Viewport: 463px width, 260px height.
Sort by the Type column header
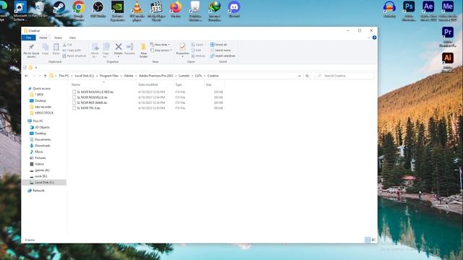click(x=179, y=84)
